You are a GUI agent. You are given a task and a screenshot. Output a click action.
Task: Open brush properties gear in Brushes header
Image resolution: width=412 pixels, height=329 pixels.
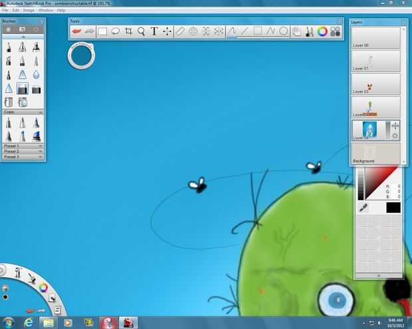pos(37,29)
